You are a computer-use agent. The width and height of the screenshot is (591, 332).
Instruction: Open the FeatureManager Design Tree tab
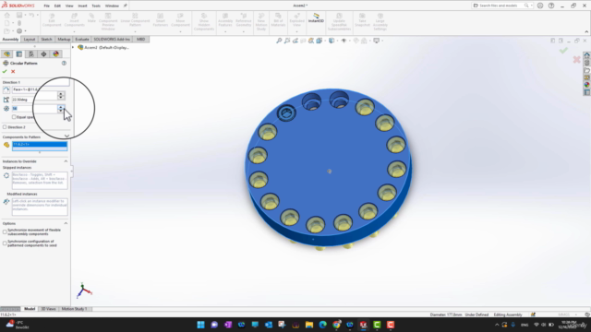6,54
